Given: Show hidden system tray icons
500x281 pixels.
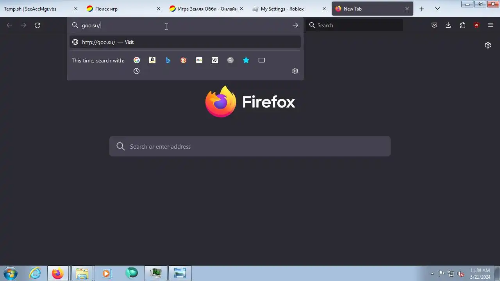Looking at the screenshot, I should tap(432, 274).
